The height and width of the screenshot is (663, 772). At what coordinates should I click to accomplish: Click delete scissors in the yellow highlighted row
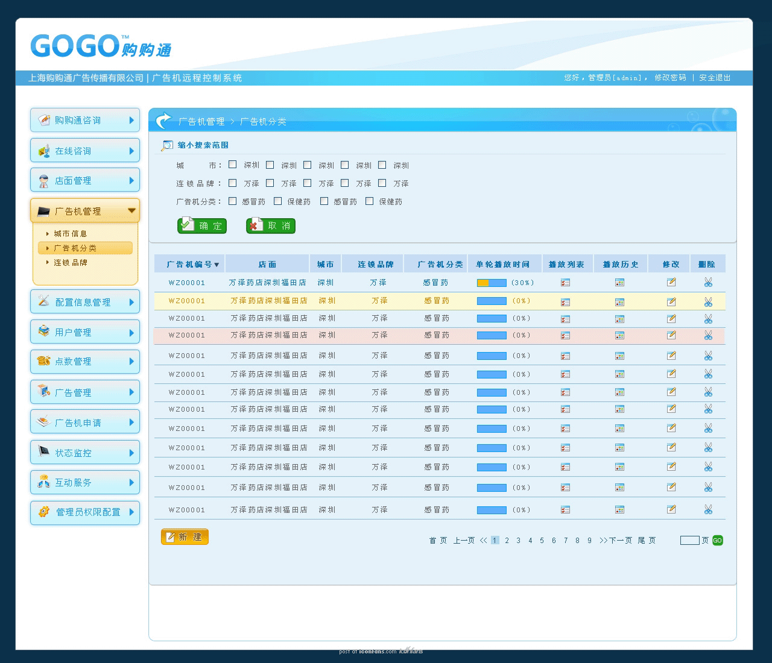[708, 301]
